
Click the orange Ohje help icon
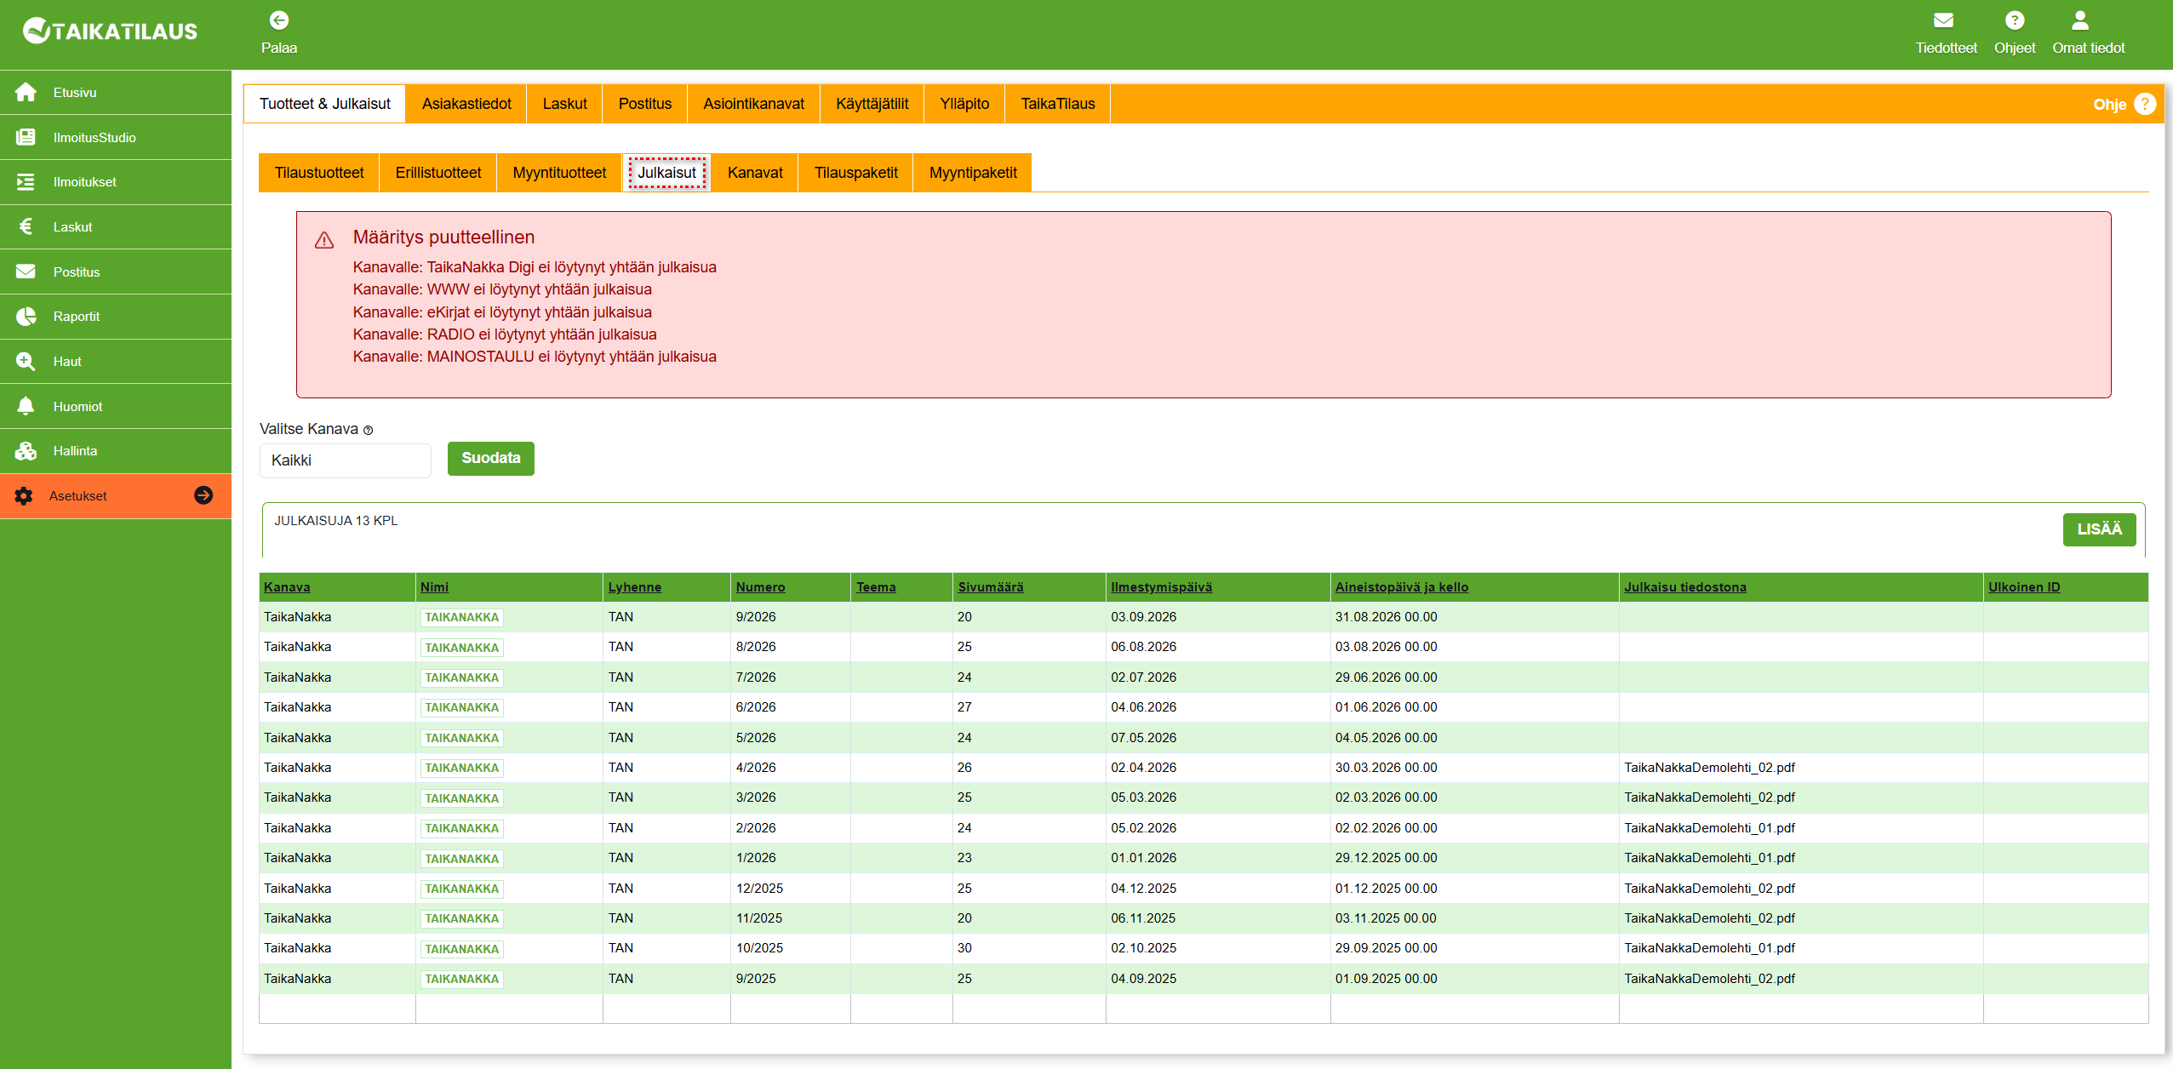[x=2145, y=104]
